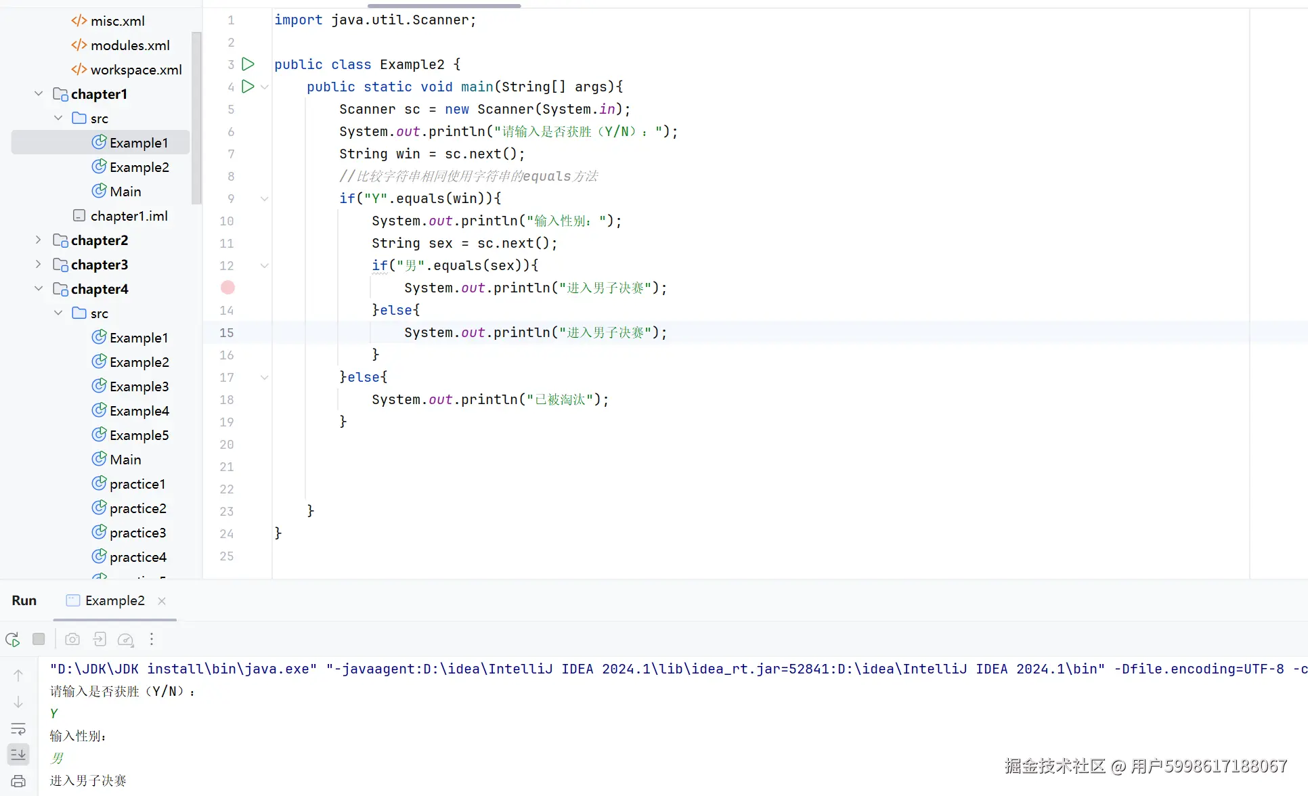Click the thread dump camera icon
1308x796 pixels.
pyautogui.click(x=72, y=639)
